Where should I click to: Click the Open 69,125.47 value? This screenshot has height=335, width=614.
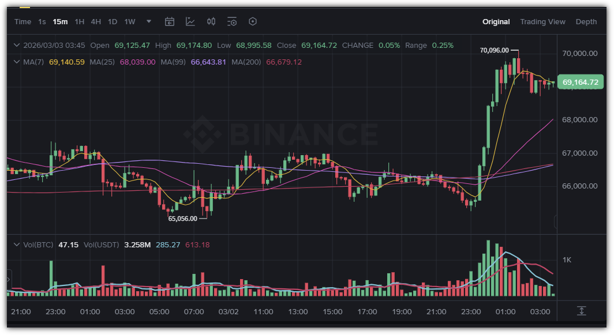pos(132,46)
